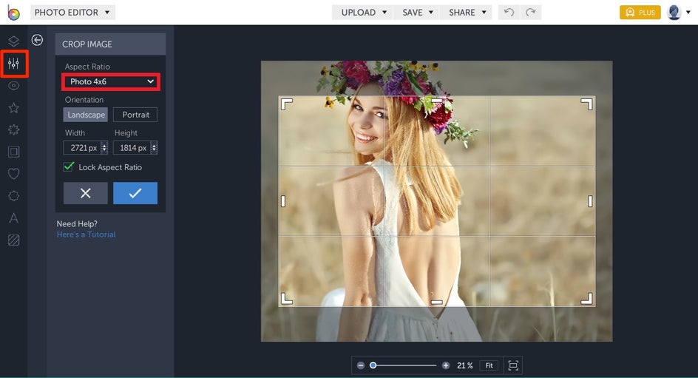This screenshot has width=698, height=378.
Task: Open the Textures hatched icon
Action: click(x=14, y=240)
